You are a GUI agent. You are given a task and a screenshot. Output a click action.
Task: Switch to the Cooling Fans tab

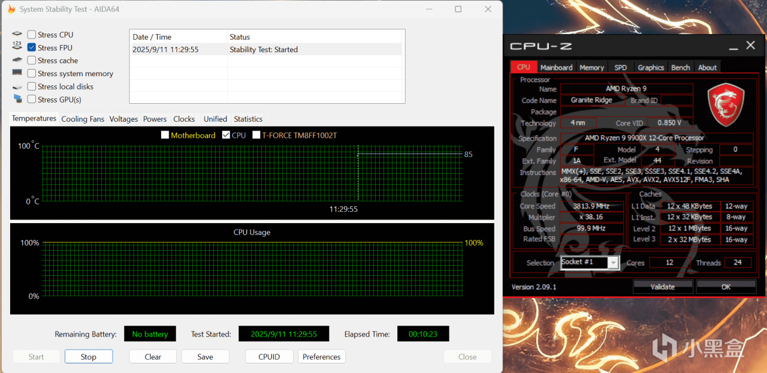(83, 119)
